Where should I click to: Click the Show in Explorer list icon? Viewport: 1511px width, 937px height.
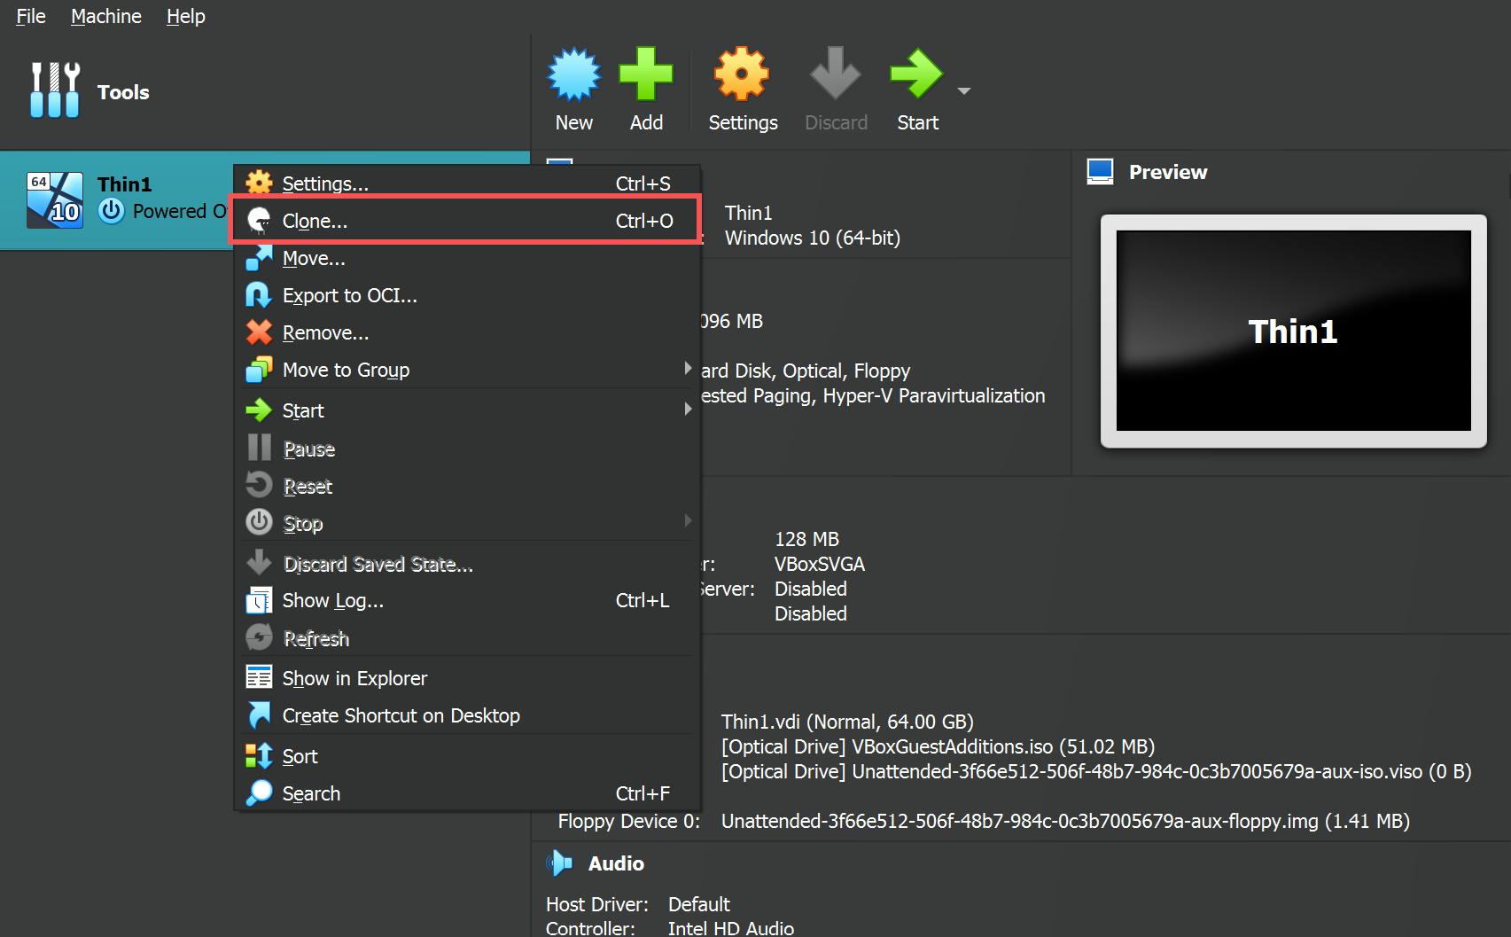(x=259, y=678)
